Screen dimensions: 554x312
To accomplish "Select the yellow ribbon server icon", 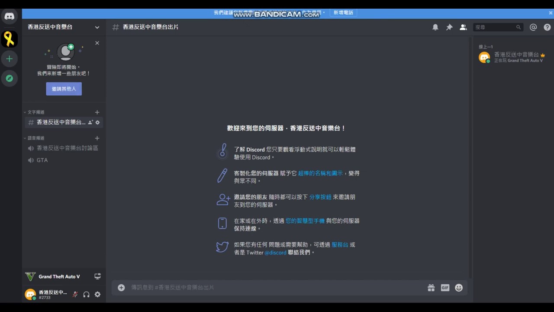I will [9, 39].
